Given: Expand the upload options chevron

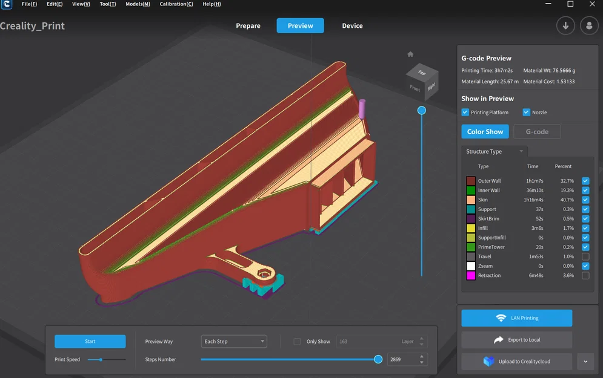Looking at the screenshot, I should pos(585,362).
